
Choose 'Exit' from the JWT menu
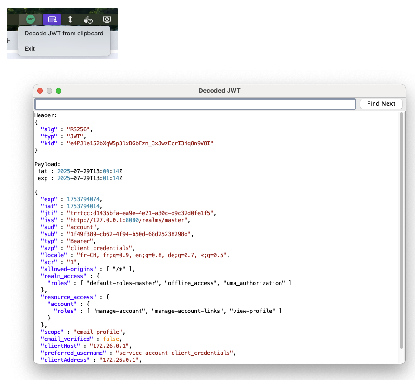[x=29, y=48]
